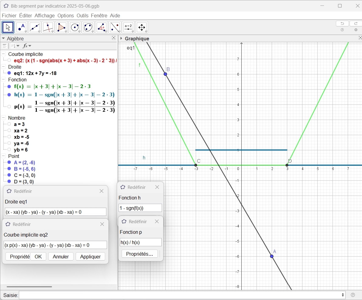Open the Affichage menu
Image resolution: width=362 pixels, height=300 pixels.
pyautogui.click(x=44, y=15)
